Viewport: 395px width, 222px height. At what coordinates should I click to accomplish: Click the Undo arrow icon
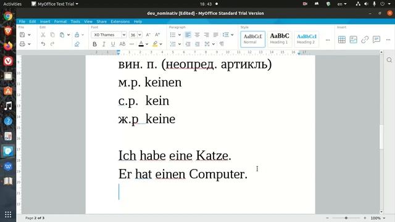[43, 44]
